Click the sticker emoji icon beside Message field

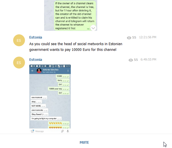(32, 131)
